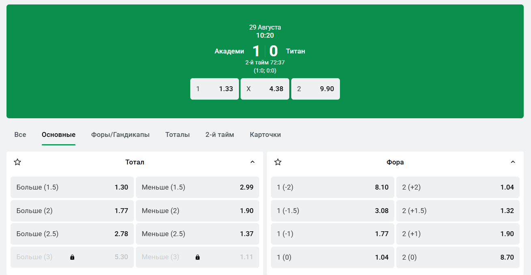Bet on home win at 1.33

(214, 89)
